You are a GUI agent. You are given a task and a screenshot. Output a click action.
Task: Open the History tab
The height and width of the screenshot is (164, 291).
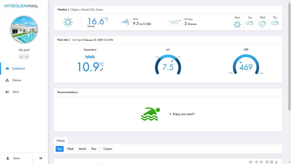[61, 140]
